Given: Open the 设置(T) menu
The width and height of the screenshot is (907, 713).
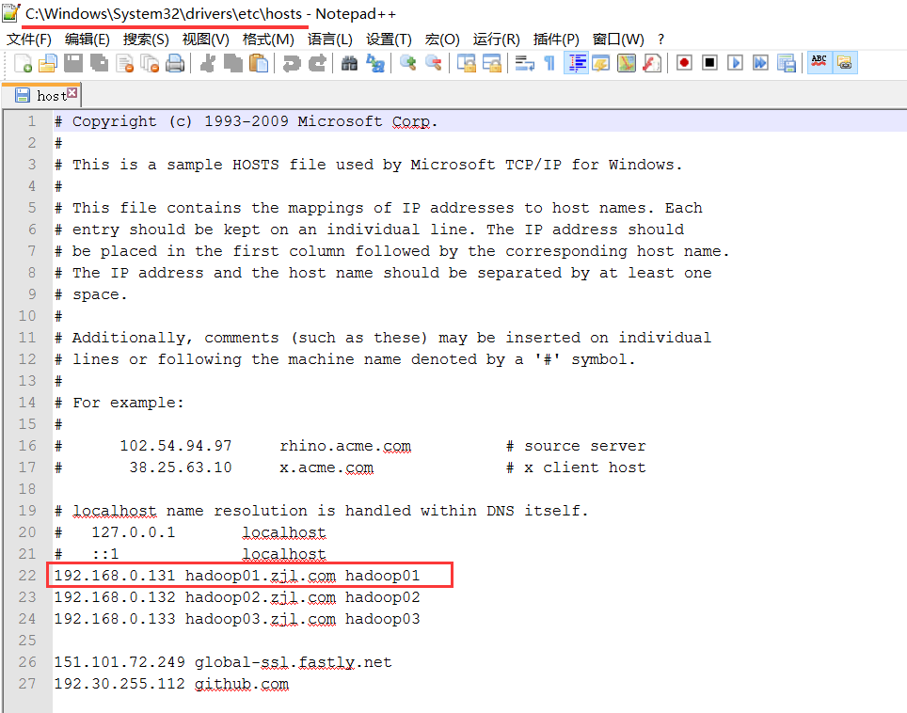Looking at the screenshot, I should [x=389, y=40].
